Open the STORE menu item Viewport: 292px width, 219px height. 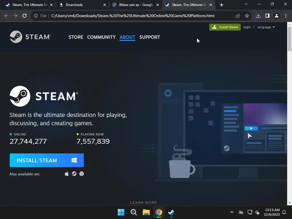tap(76, 37)
